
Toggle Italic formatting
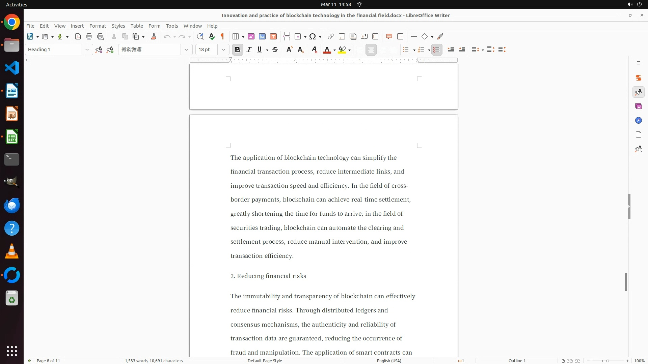pos(249,50)
